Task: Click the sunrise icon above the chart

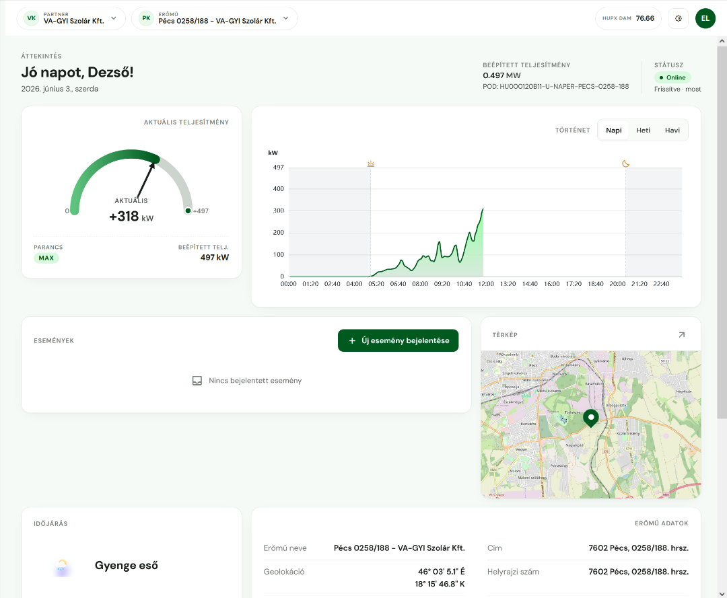Action: coord(370,163)
